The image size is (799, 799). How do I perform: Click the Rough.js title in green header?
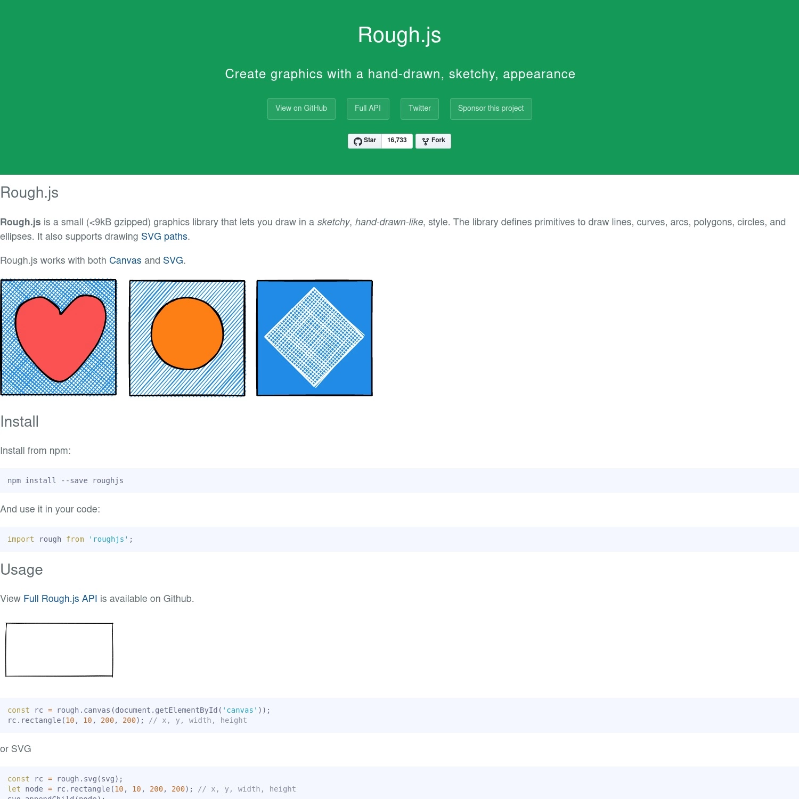click(399, 35)
